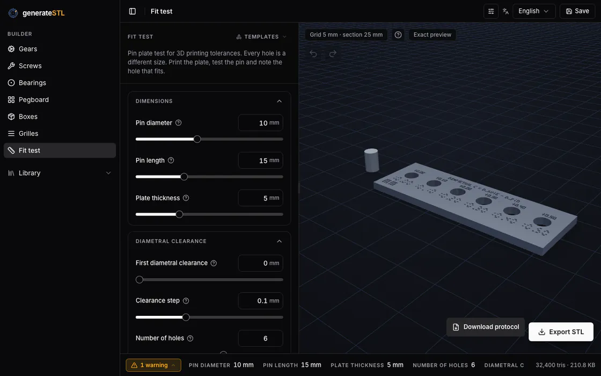Click 'PLATE THICKNESS 5 mm' status entry
Viewport: 601px width, 376px height.
pos(367,365)
